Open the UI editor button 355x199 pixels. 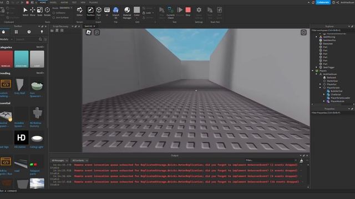point(107,12)
